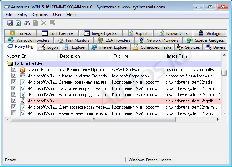Toggle checkbox for the sdia... entry

tap(14, 82)
